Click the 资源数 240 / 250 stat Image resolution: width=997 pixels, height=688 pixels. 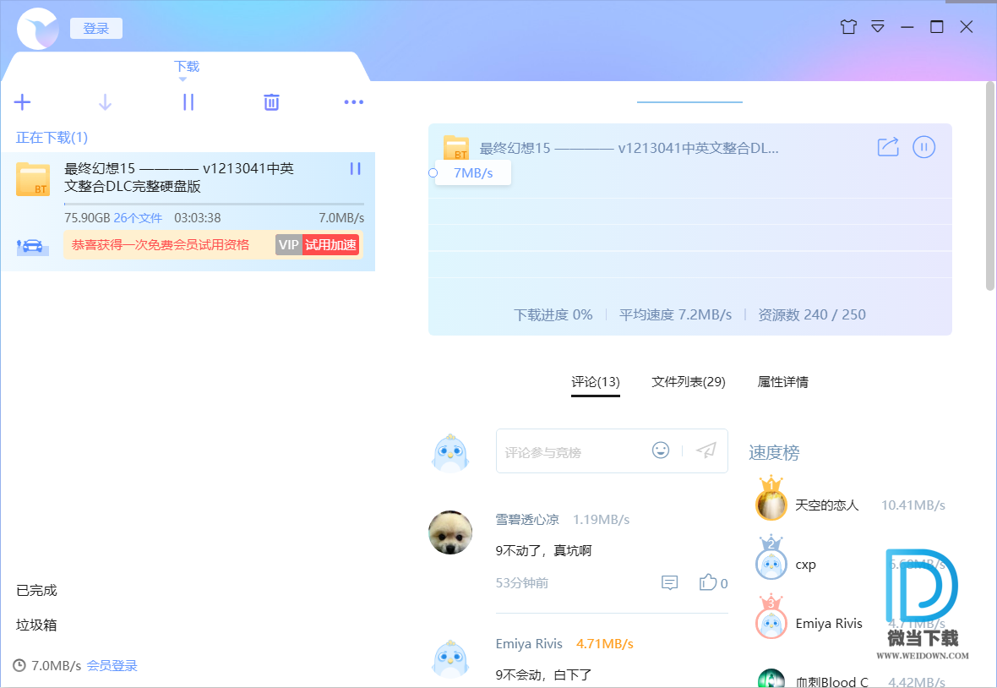(x=812, y=314)
